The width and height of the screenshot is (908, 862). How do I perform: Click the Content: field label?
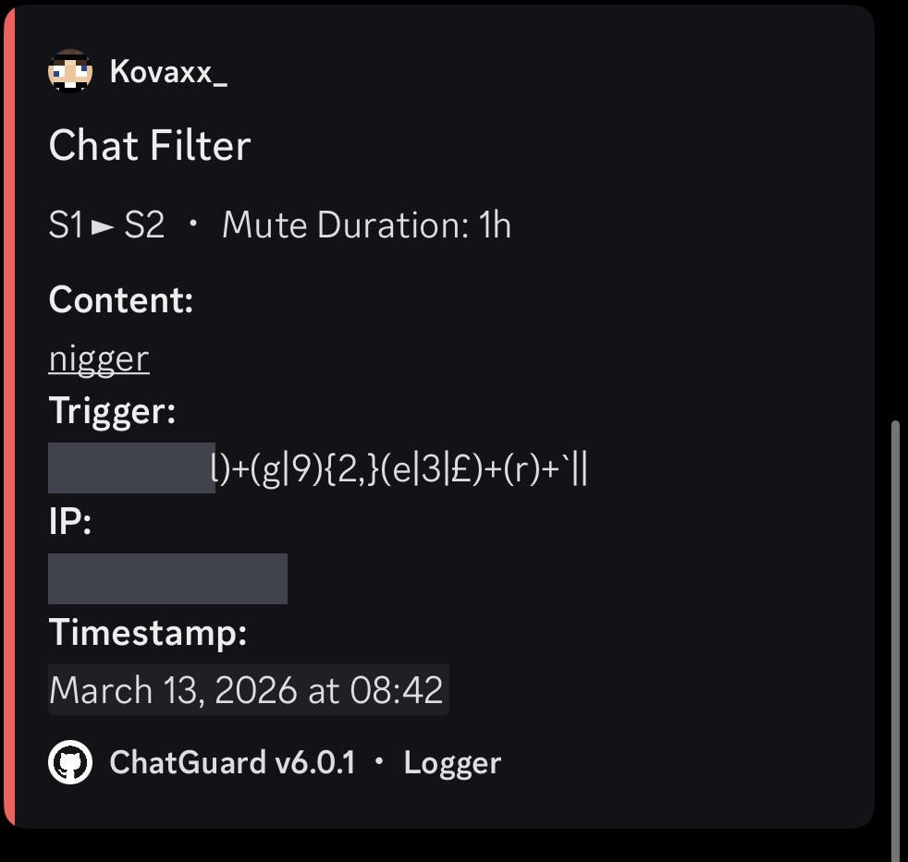121,300
